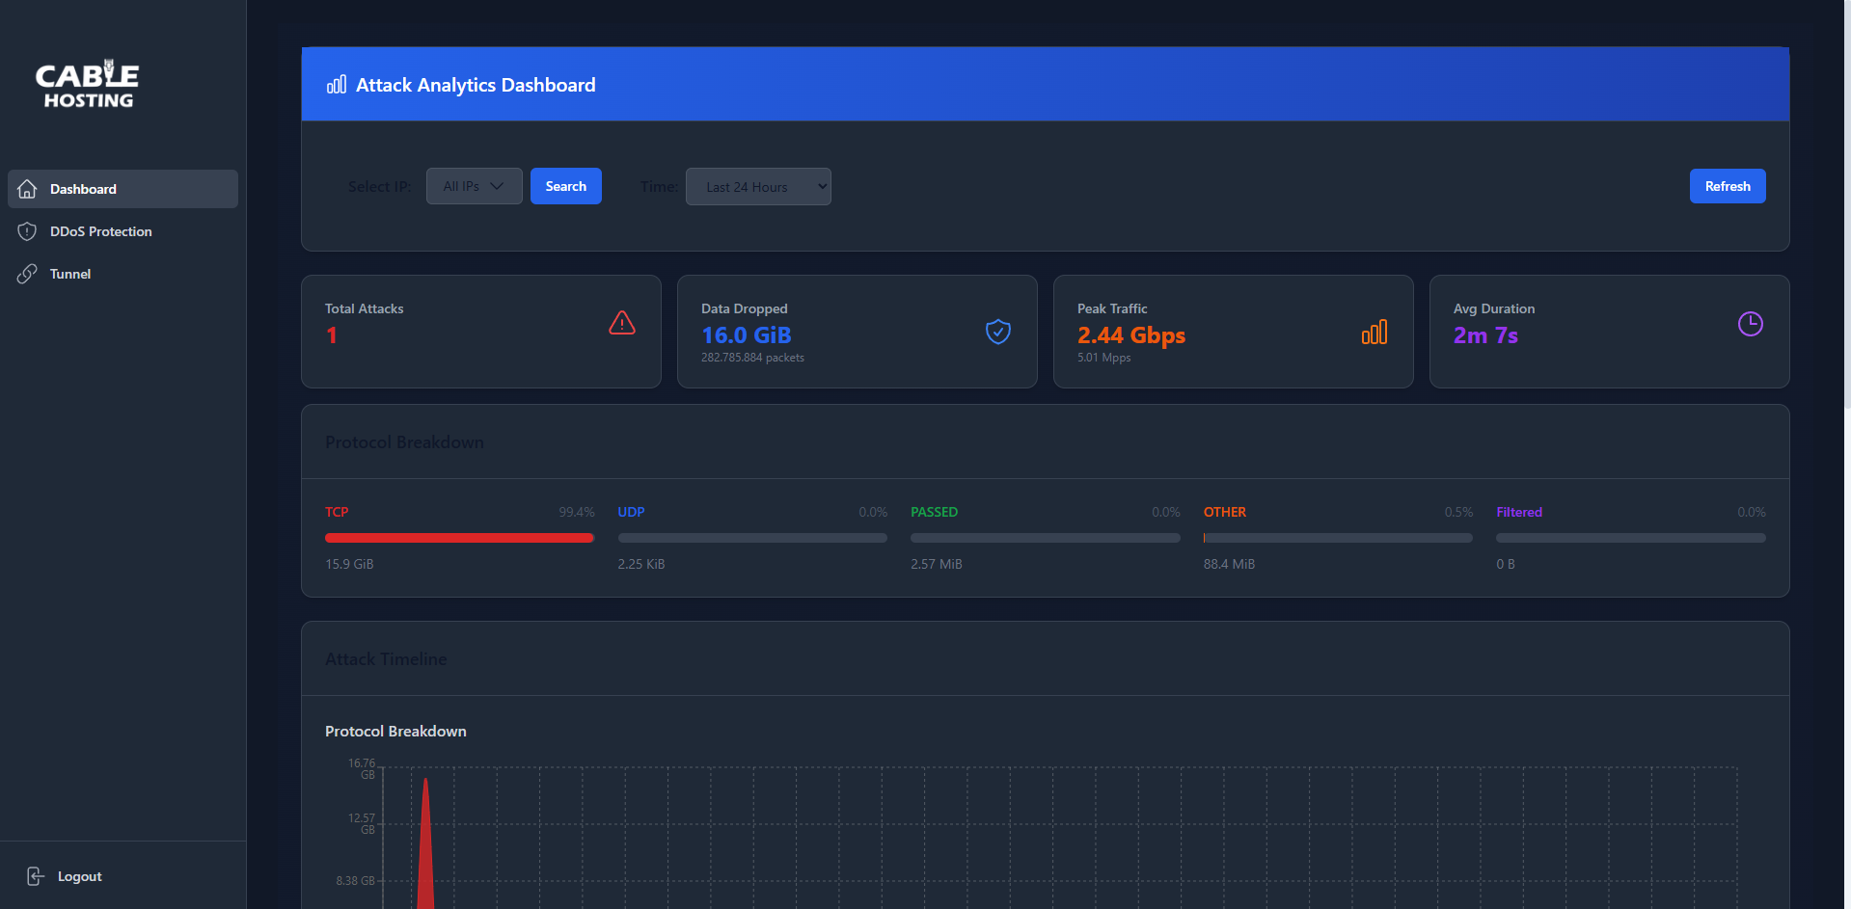1851x909 pixels.
Task: Click the 16.76 GB axis label
Action: [x=362, y=768]
